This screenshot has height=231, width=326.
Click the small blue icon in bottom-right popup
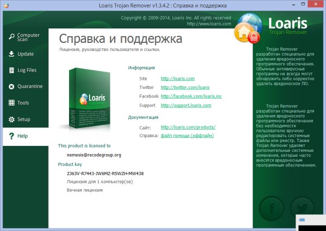302,220
